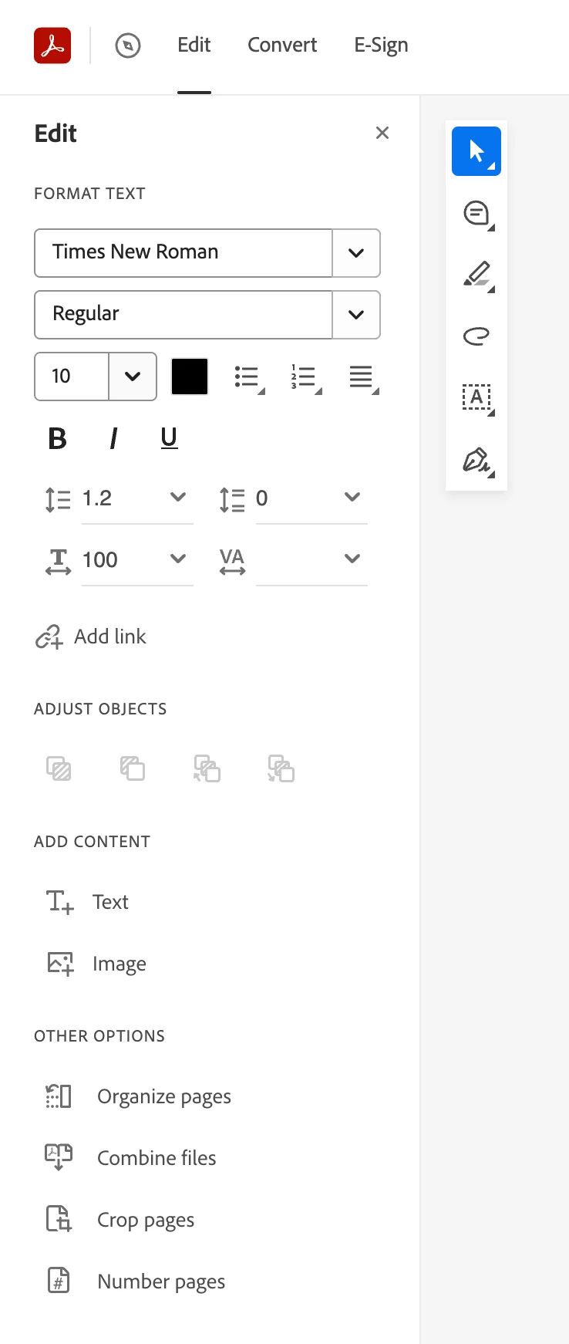Open the numbered list options

[x=305, y=377]
